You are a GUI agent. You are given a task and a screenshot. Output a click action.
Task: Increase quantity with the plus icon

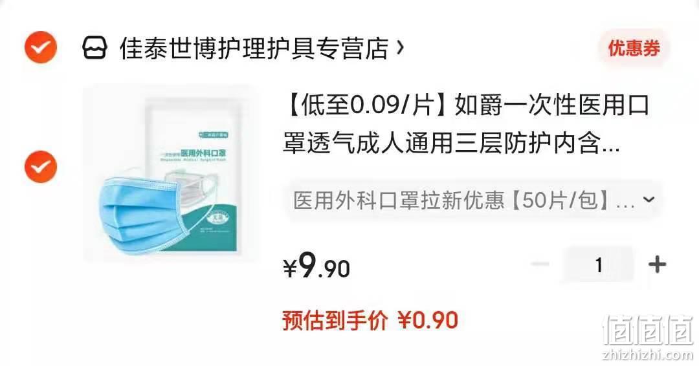tap(657, 264)
